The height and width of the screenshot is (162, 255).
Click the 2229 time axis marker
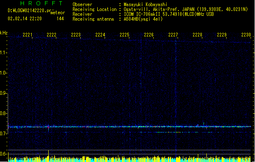222,35
